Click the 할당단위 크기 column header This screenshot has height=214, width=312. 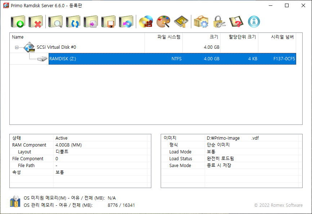[x=239, y=37]
